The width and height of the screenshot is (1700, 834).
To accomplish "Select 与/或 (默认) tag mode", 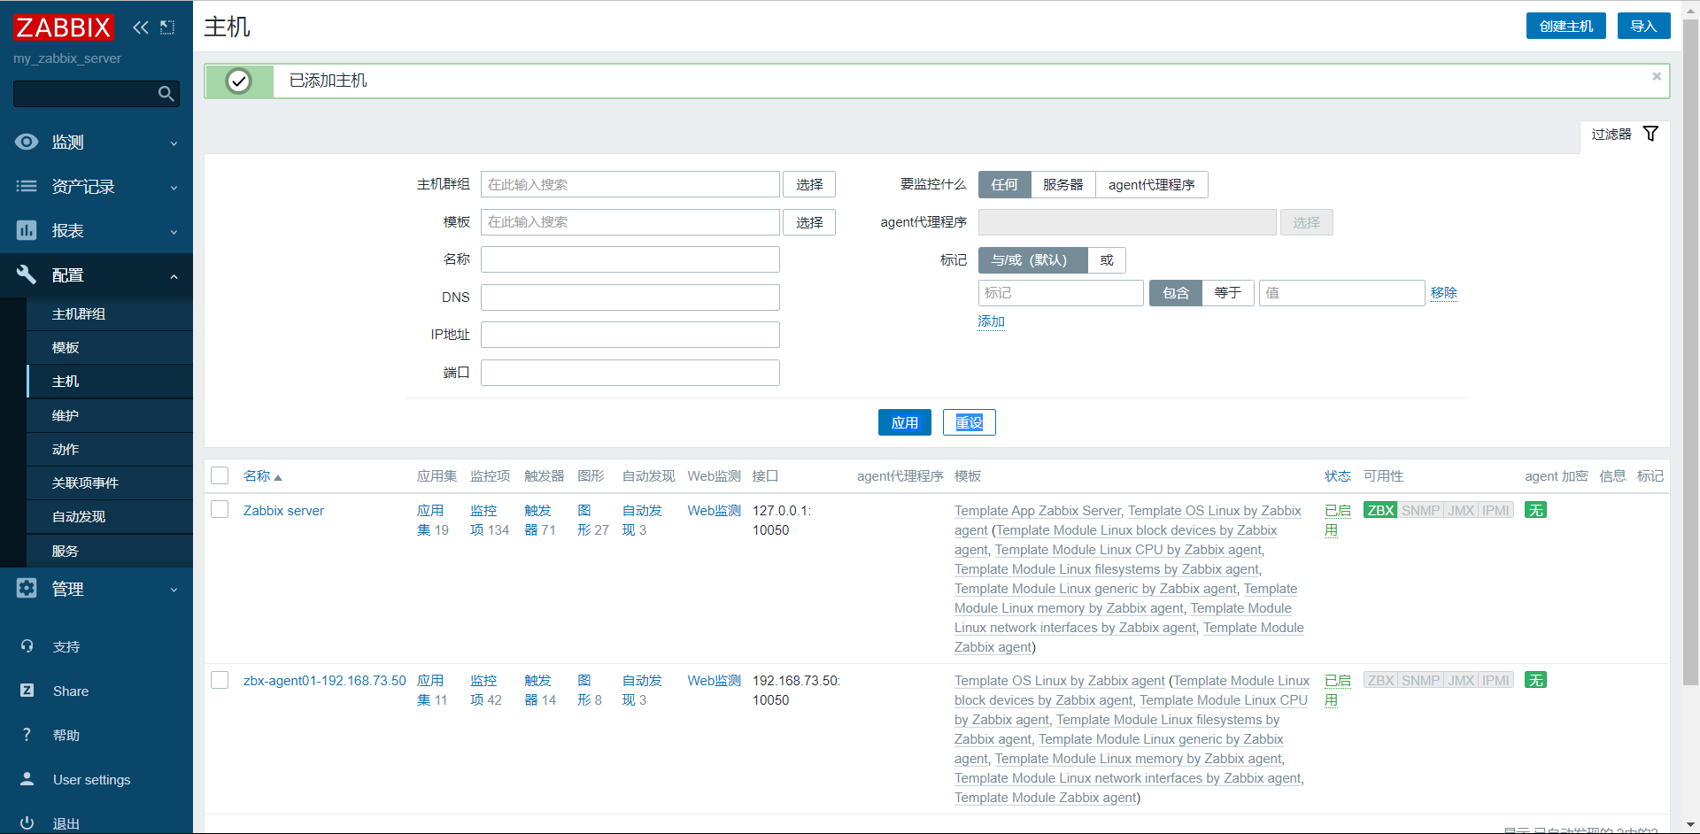I will click(x=1032, y=259).
